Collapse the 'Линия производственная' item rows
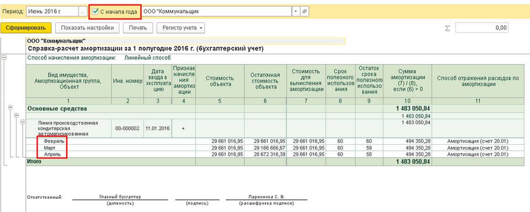The image size is (530, 212). (22, 121)
